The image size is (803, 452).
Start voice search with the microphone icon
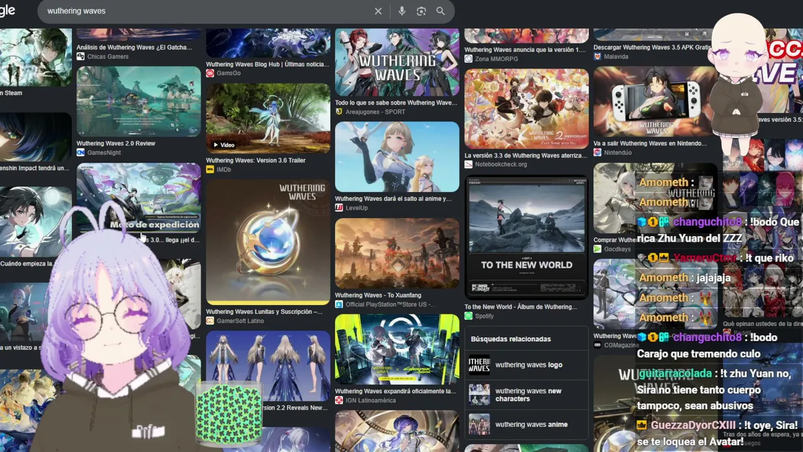coord(402,11)
